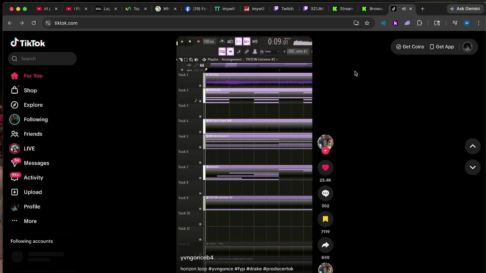Open a new browser tab
Screen dimensions: 486x273
coord(422,9)
